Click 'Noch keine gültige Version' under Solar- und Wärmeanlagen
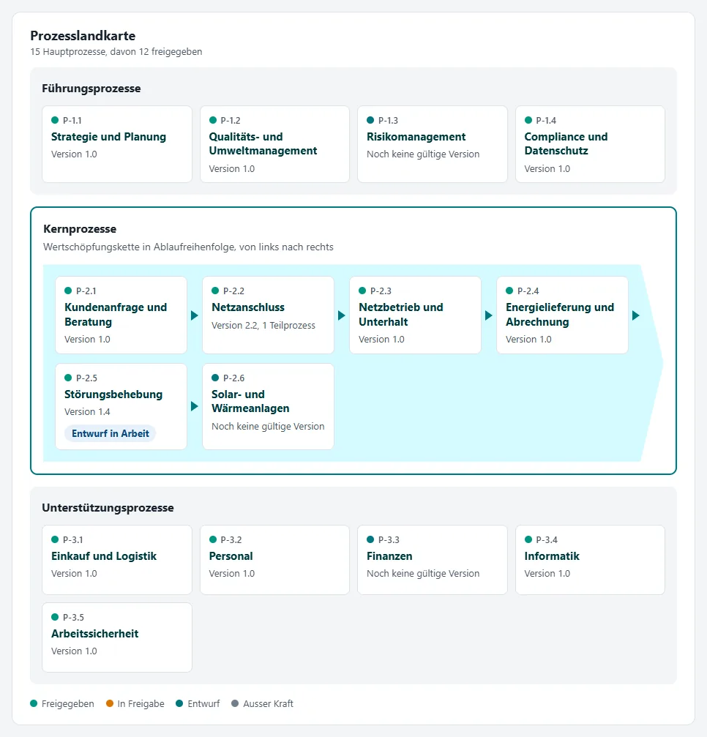Viewport: 707px width, 737px height. coord(268,426)
